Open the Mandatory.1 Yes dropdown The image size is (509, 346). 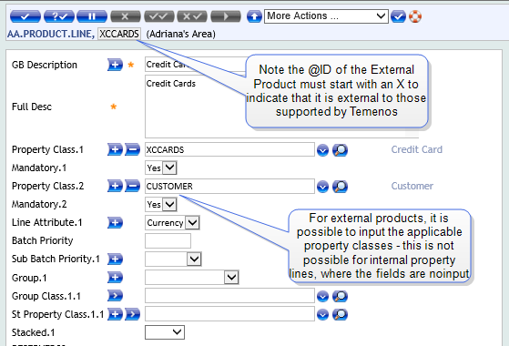(161, 168)
